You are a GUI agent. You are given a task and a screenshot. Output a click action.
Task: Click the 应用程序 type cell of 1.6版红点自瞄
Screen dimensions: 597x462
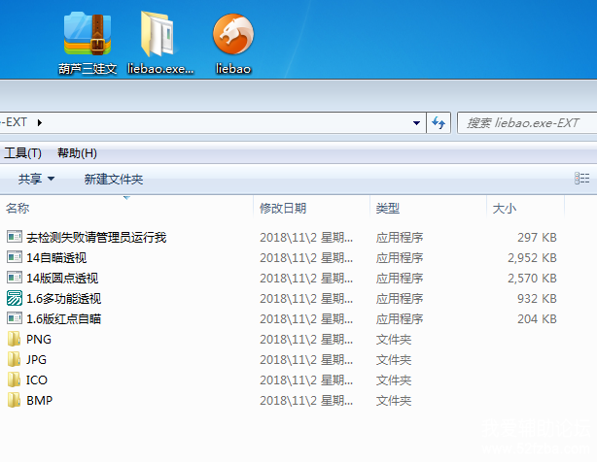(x=400, y=318)
